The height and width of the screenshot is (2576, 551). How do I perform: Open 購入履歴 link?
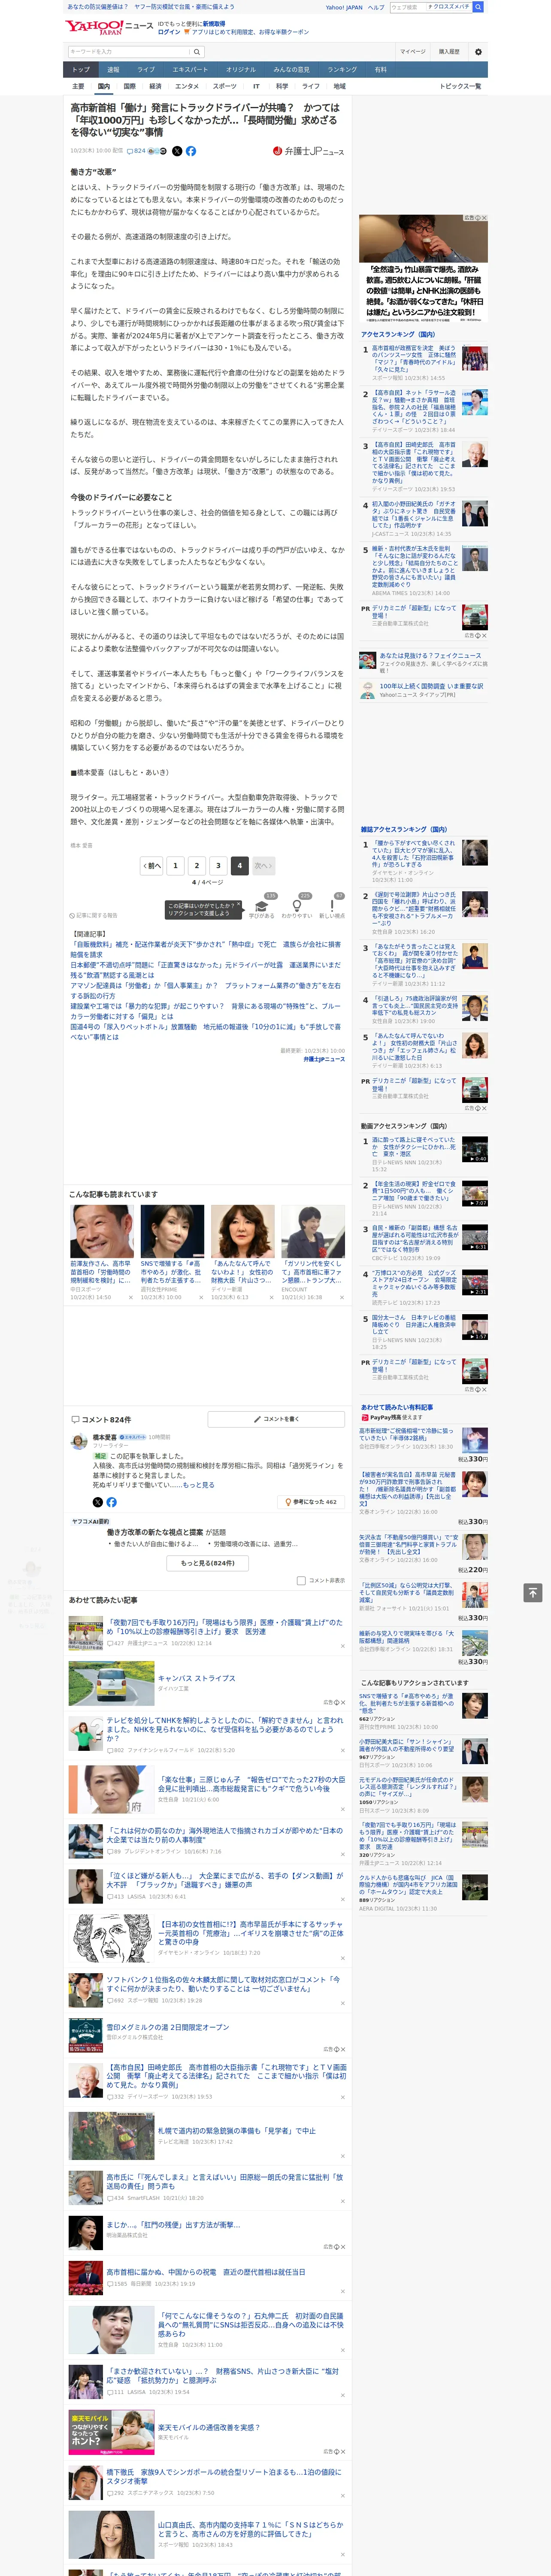coord(449,51)
